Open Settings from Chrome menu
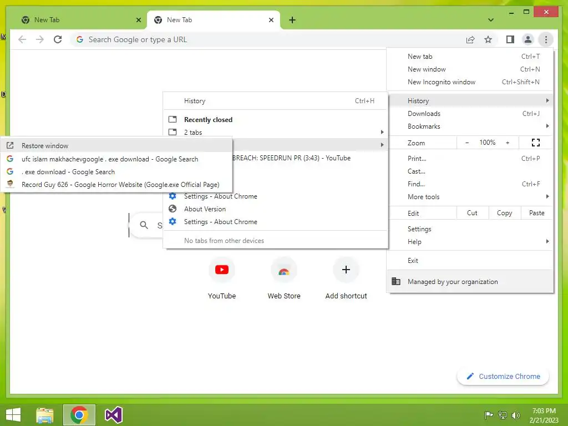The width and height of the screenshot is (568, 426). click(470, 229)
